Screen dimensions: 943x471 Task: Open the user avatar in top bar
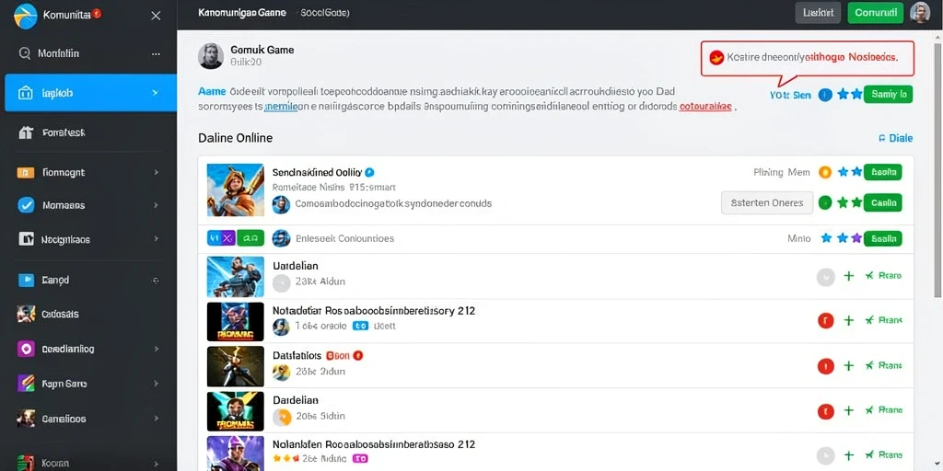click(x=920, y=13)
